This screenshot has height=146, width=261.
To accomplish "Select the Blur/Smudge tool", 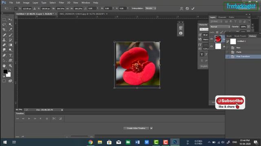I will coord(4,50).
